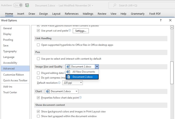The image size is (175, 119).
Task: Open the Insert ribbon tab
Action: pos(21,14)
